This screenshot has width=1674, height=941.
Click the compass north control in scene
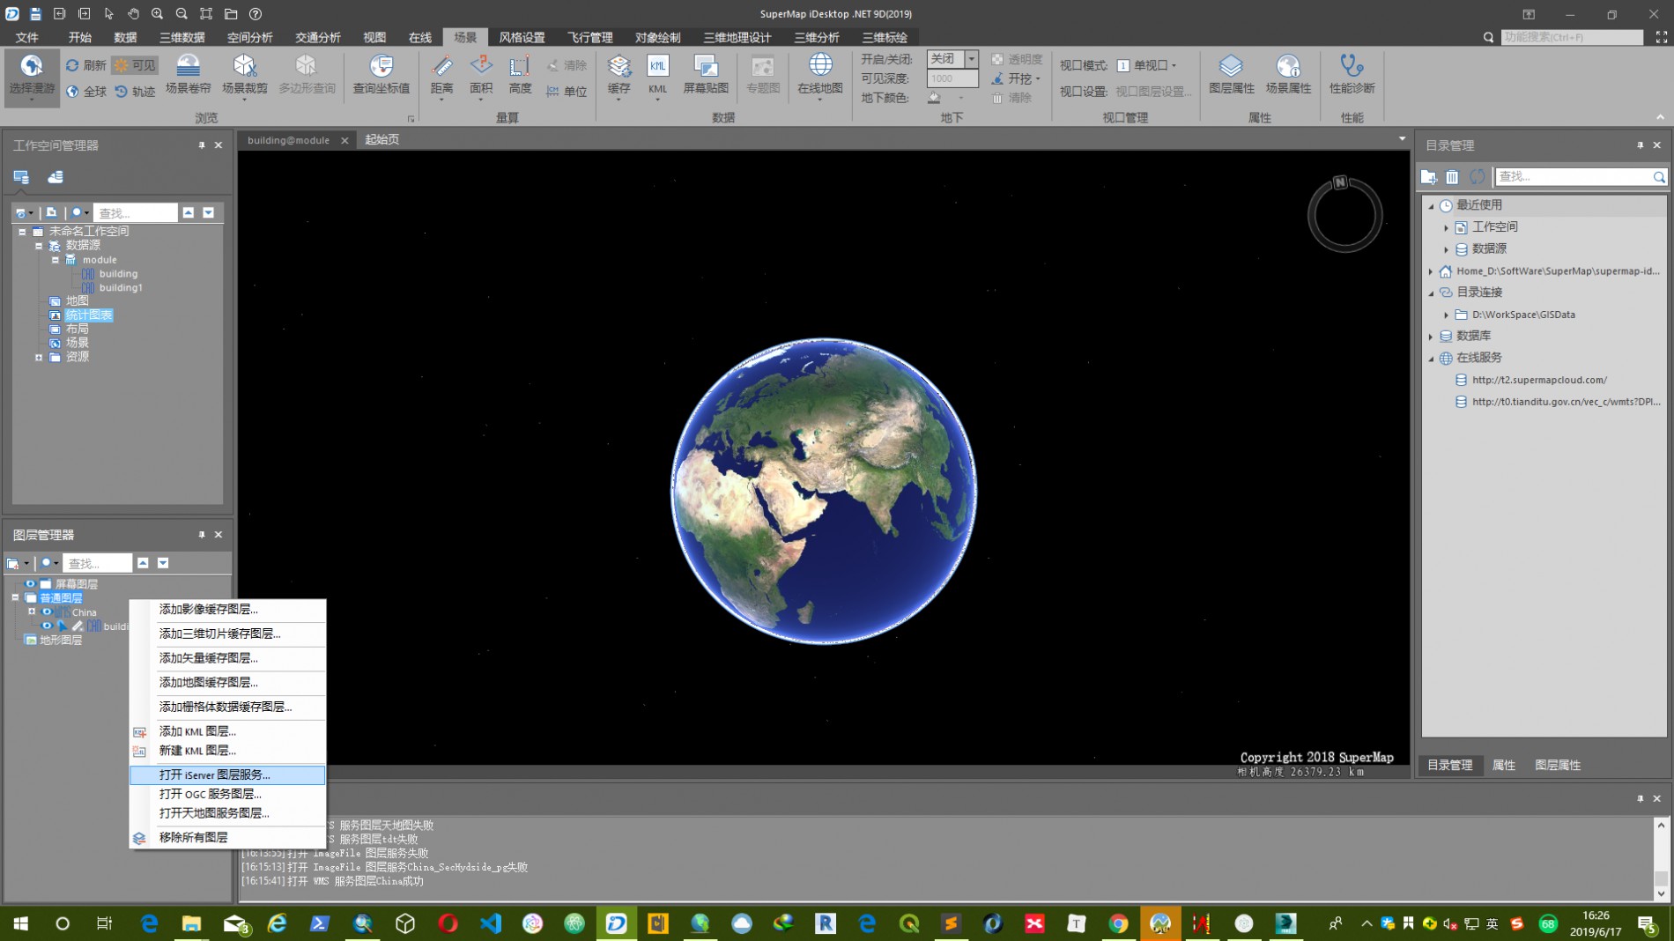coord(1340,182)
